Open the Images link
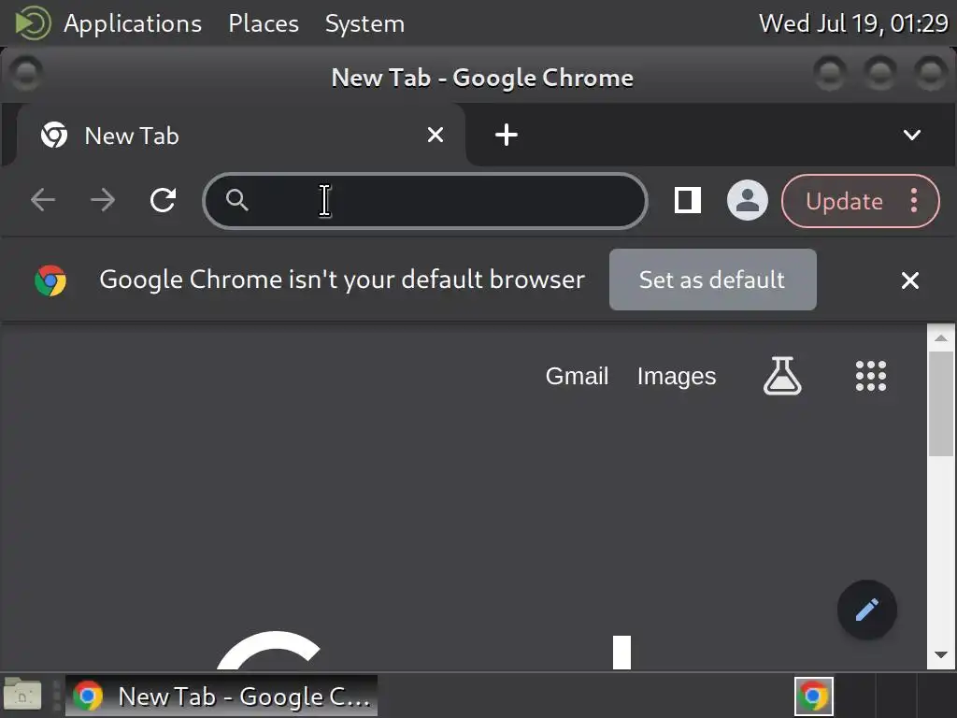The height and width of the screenshot is (718, 957). 677,376
